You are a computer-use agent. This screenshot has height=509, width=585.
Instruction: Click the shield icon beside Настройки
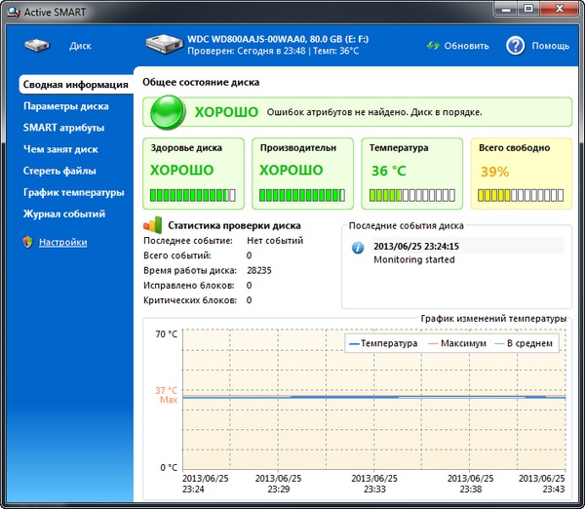tap(27, 242)
